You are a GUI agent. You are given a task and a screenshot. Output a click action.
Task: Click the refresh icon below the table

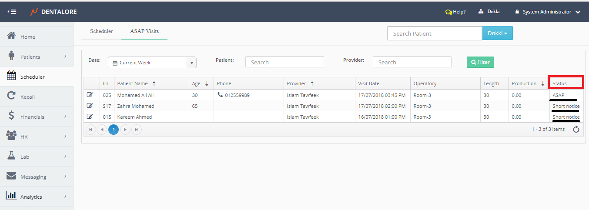click(576, 129)
